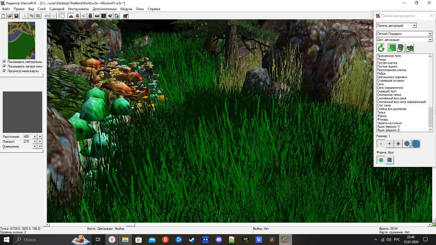Open the Campaign Editor icon in the toolbar

pyautogui.click(x=97, y=16)
